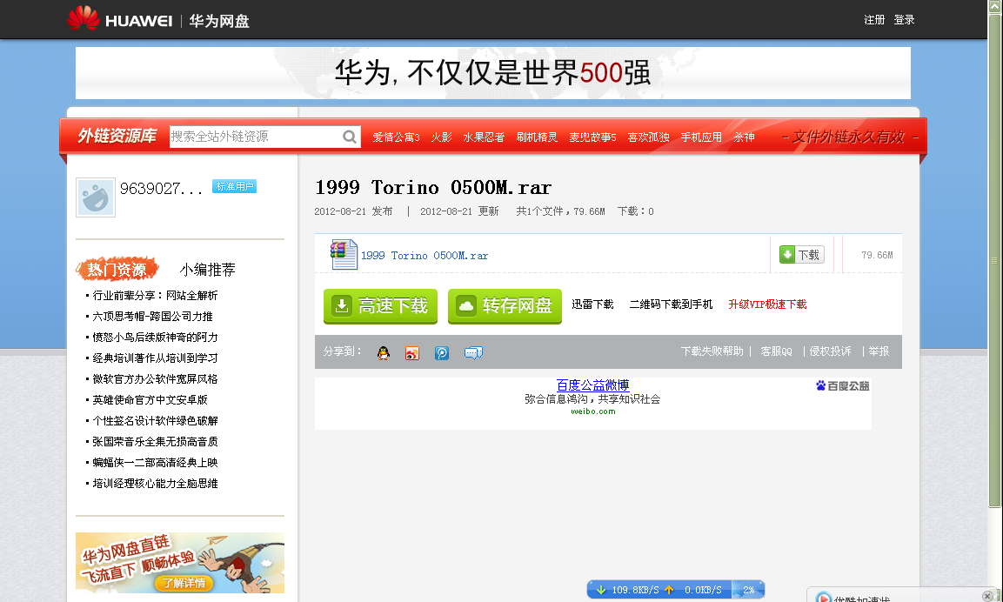Open 个性签名设计软件绿色破解
Image resolution: width=1003 pixels, height=602 pixels.
tap(155, 421)
